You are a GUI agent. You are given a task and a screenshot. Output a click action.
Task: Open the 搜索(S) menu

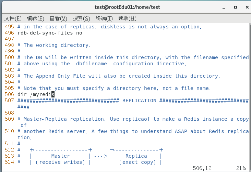point(81,18)
